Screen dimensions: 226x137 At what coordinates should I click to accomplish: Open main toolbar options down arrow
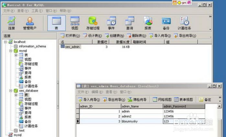coord(210,29)
